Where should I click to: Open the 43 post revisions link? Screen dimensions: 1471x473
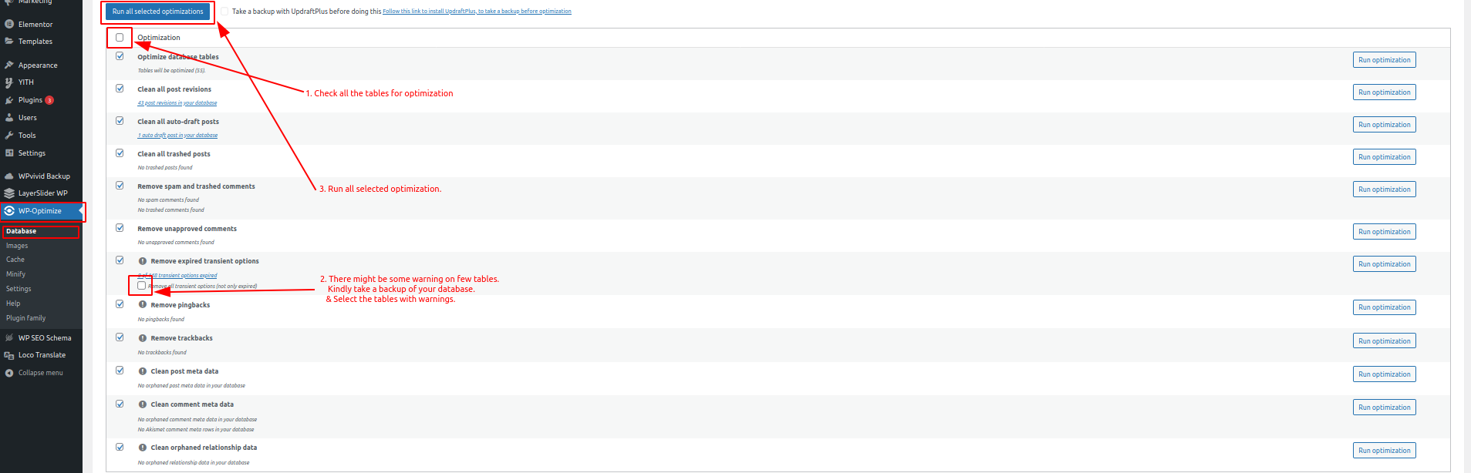point(177,103)
